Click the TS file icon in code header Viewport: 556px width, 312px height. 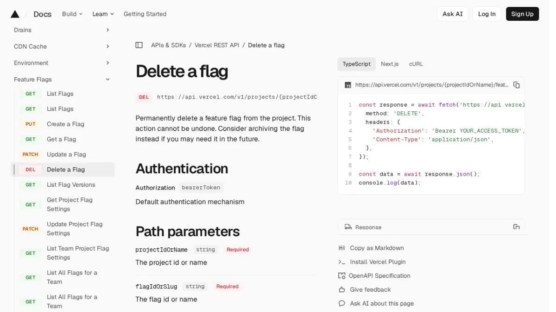348,85
